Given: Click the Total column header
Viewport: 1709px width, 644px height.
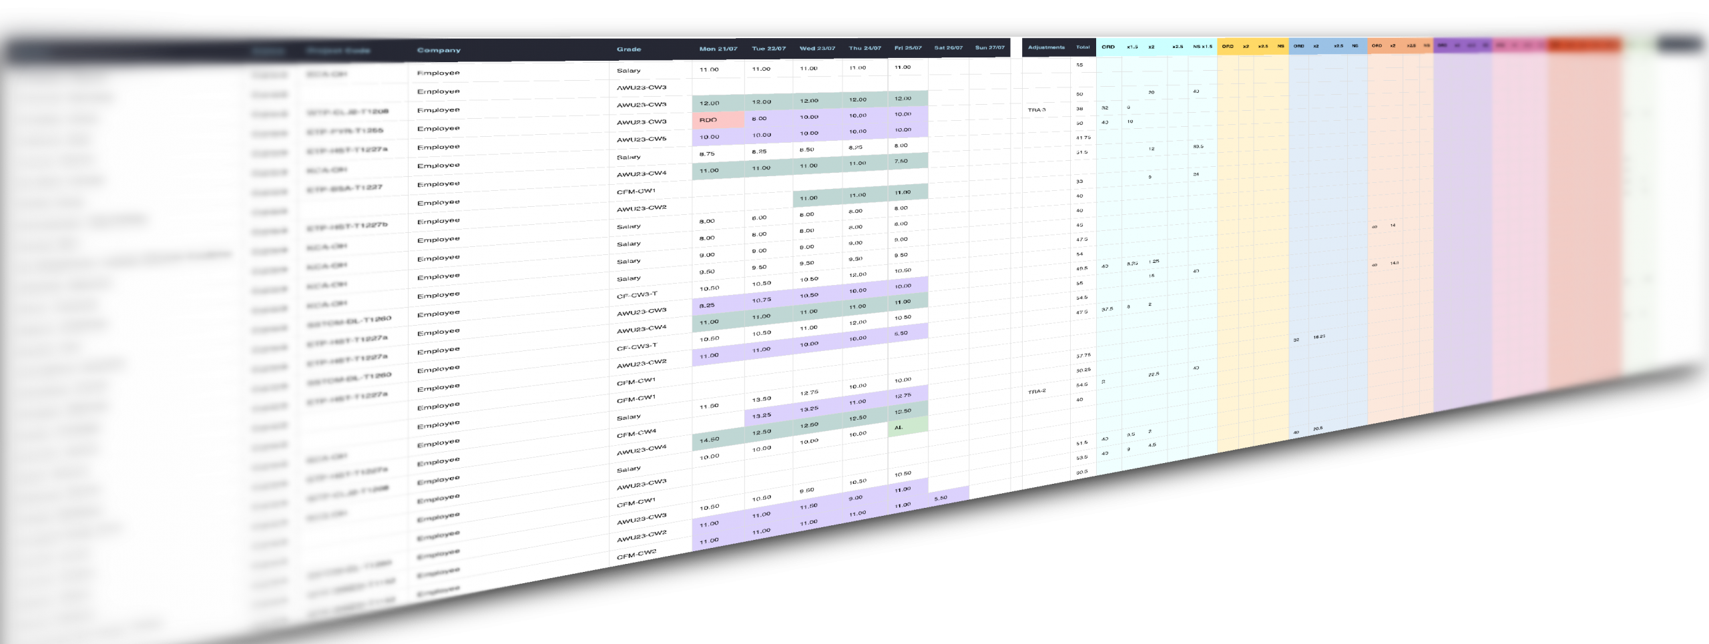Looking at the screenshot, I should (1083, 47).
